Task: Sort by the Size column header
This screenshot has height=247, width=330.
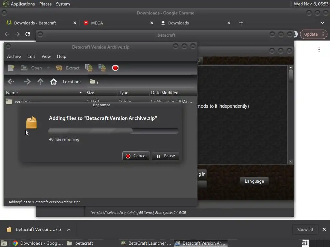Action: pyautogui.click(x=101, y=93)
